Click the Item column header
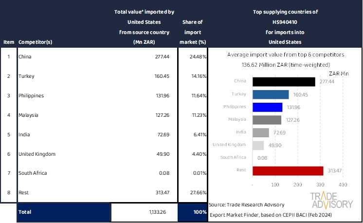The image size is (363, 223). [8, 42]
